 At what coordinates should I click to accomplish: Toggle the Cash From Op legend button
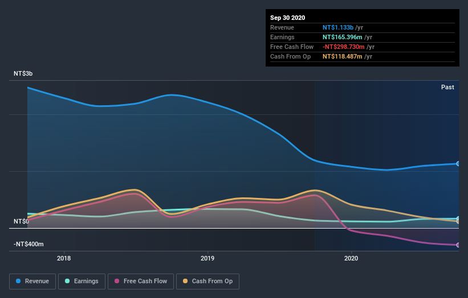coord(207,282)
